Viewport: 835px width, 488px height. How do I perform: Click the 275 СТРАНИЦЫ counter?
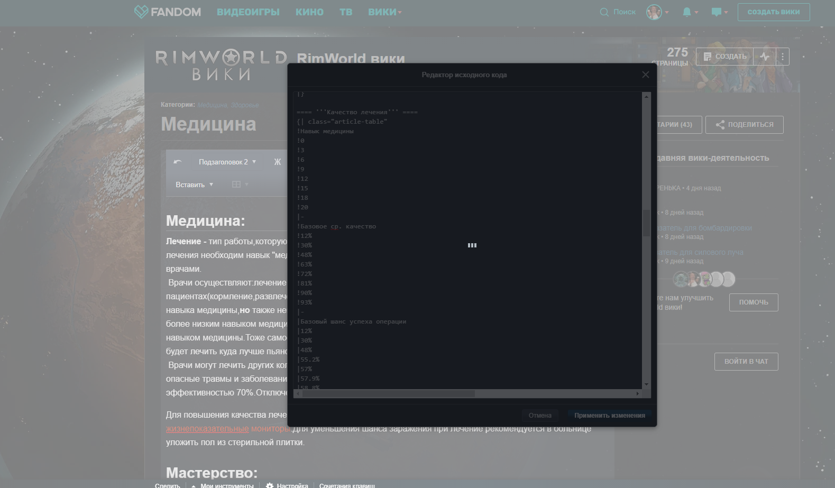(671, 57)
